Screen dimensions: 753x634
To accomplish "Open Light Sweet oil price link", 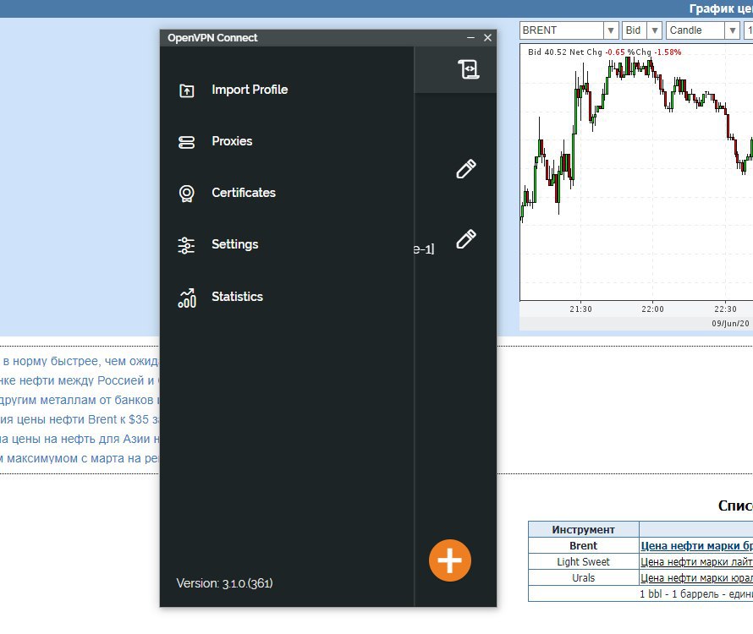I will click(x=696, y=561).
